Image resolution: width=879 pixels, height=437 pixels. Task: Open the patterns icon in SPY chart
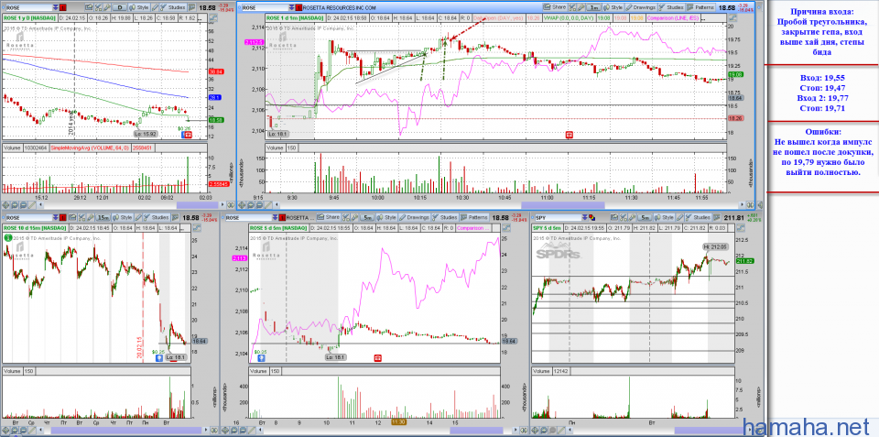(x=717, y=217)
